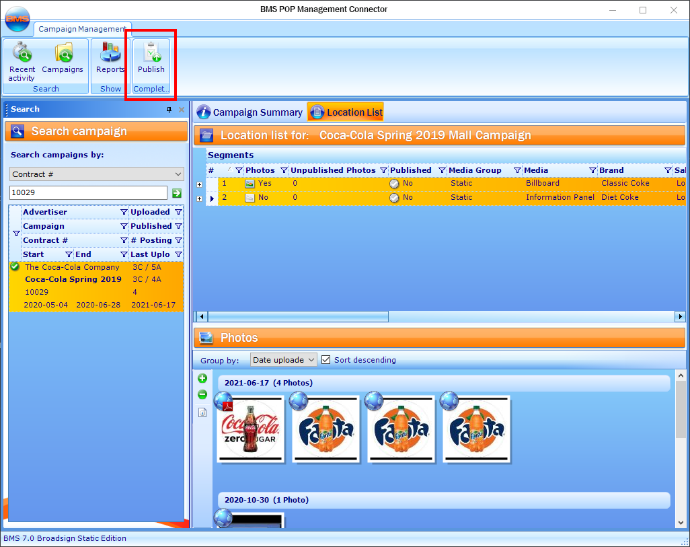
Task: Open filter for the Brand column
Action: [668, 170]
